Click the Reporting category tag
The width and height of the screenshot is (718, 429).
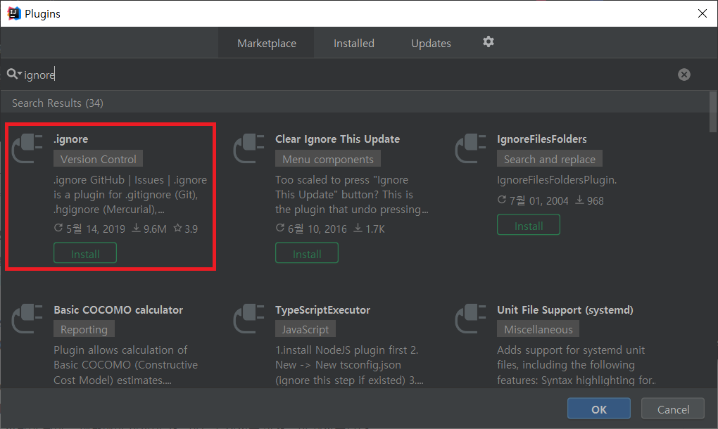click(84, 329)
